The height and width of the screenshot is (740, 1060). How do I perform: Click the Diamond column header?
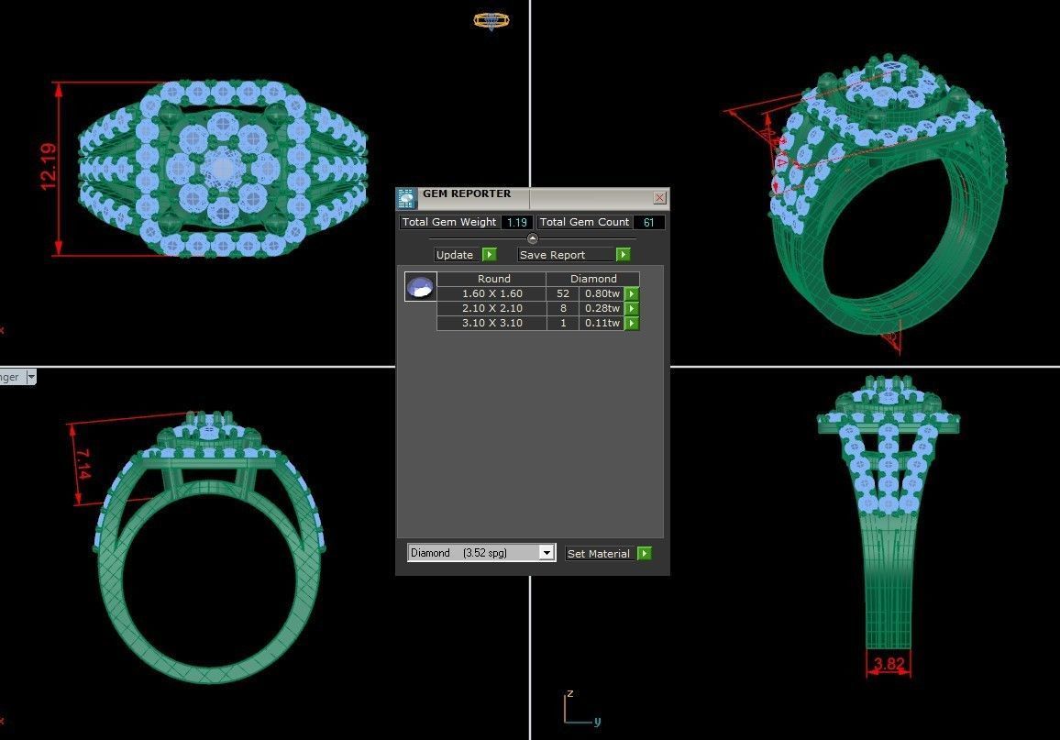pyautogui.click(x=593, y=279)
